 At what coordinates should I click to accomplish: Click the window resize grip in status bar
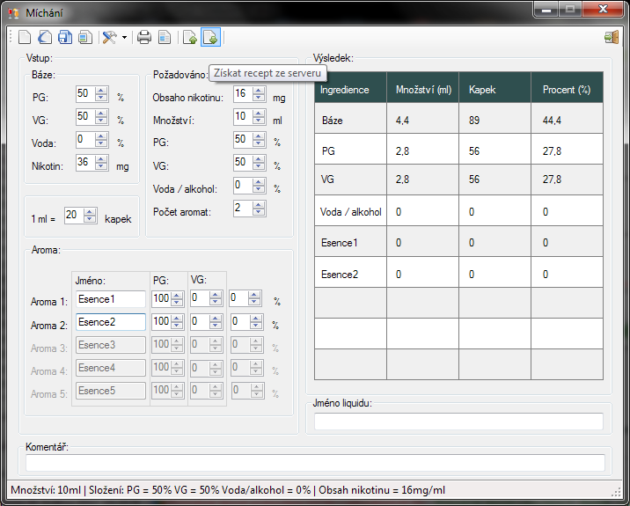(616, 492)
